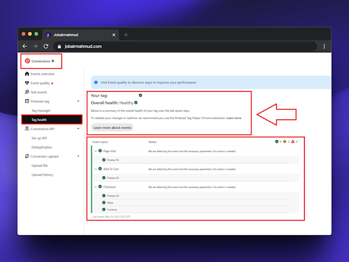Open Event quality section

[x=40, y=83]
